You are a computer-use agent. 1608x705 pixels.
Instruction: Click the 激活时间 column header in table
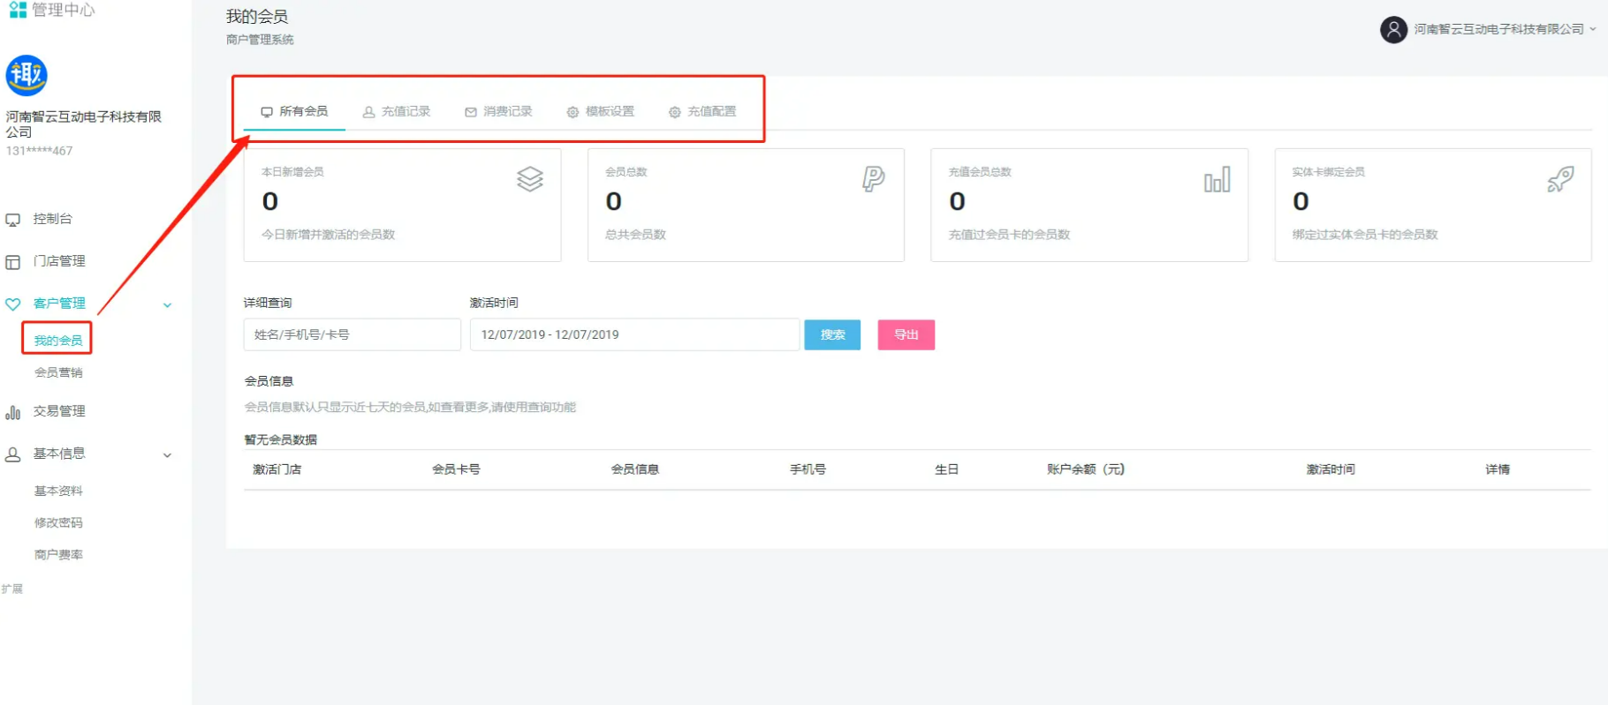1331,469
